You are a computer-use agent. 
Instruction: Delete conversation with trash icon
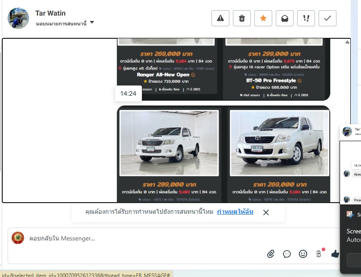(x=241, y=18)
